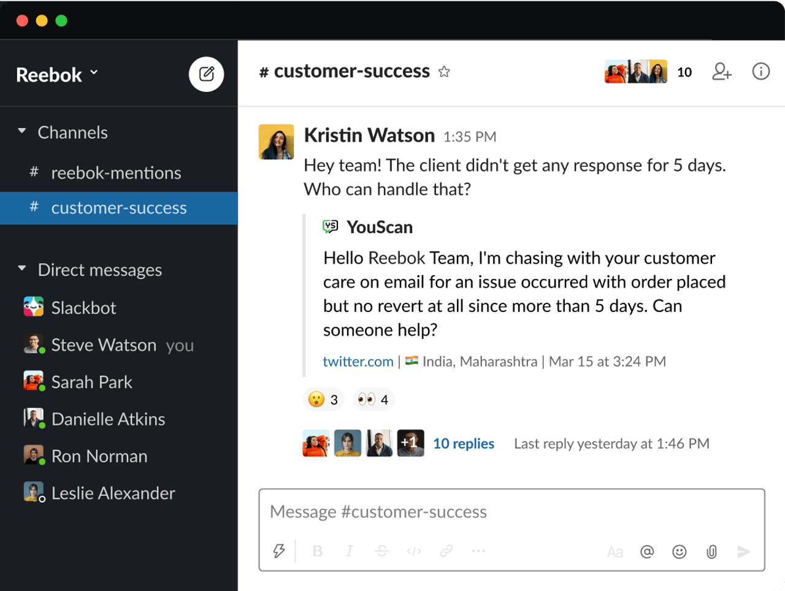Image resolution: width=785 pixels, height=591 pixels.
Task: Collapse the Direct messages section
Action: point(22,269)
